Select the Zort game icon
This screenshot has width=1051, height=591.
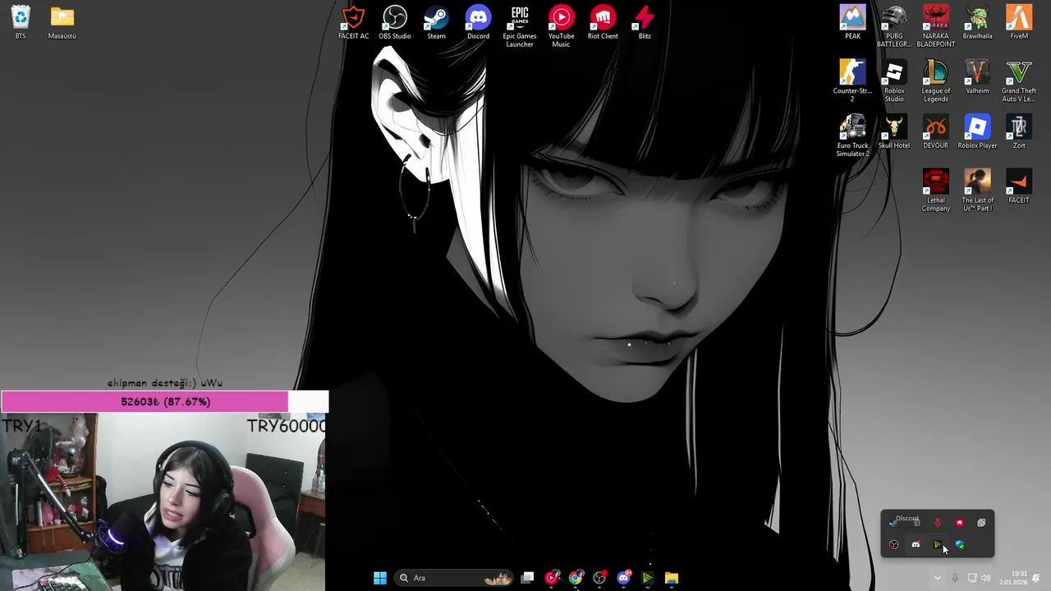tap(1019, 131)
